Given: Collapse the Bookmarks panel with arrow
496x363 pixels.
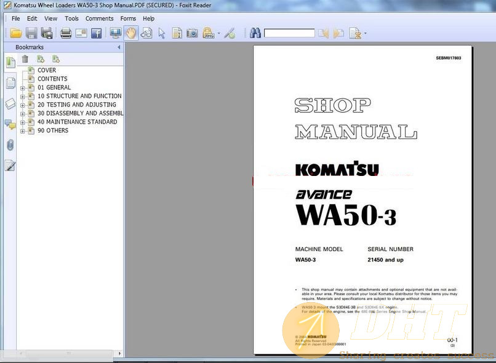Looking at the screenshot, I should [119, 47].
